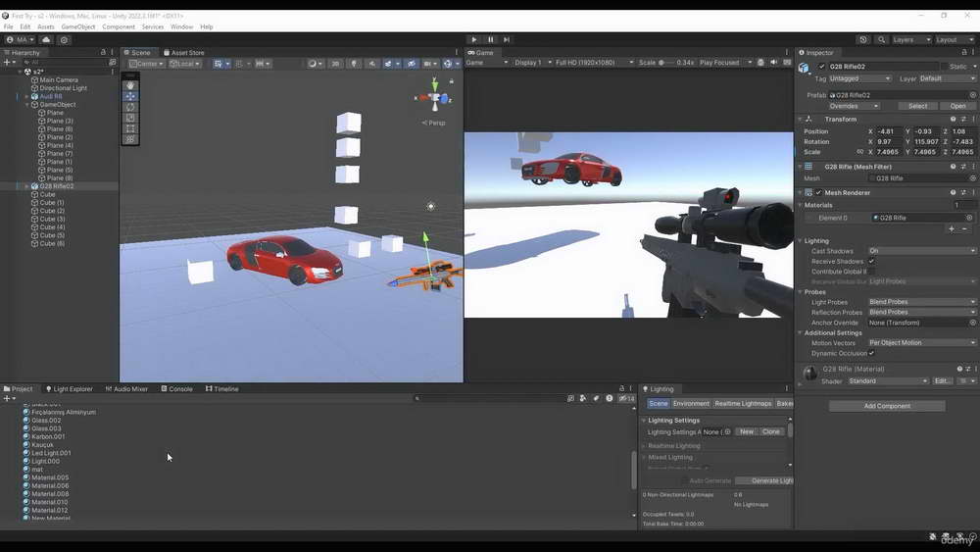Image resolution: width=980 pixels, height=552 pixels.
Task: Open Cast Shadows dropdown
Action: (922, 251)
